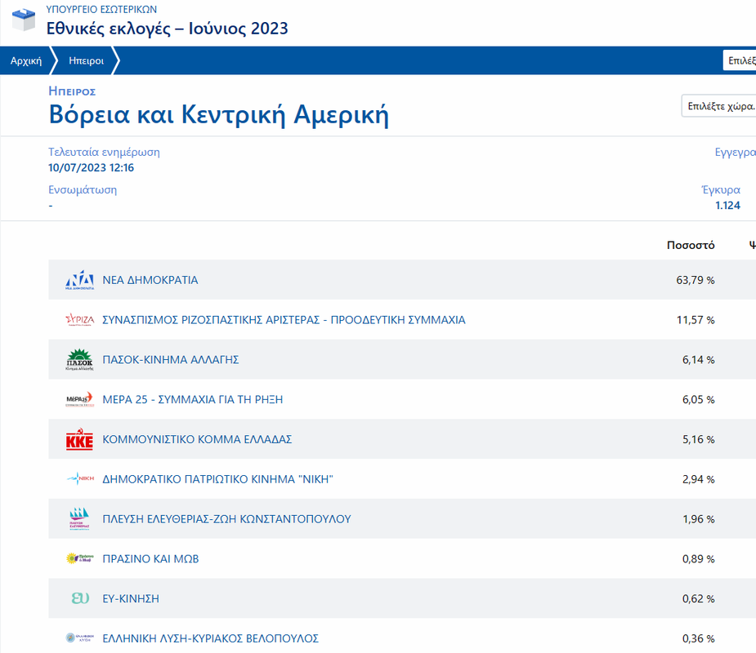The height and width of the screenshot is (653, 756).
Task: Open ΜΕΡΑ 25 - ΣΥΜΜΑΧΙΑ ΓΙΑ ΤΗ ΡΗΞΗ link
Action: (192, 399)
